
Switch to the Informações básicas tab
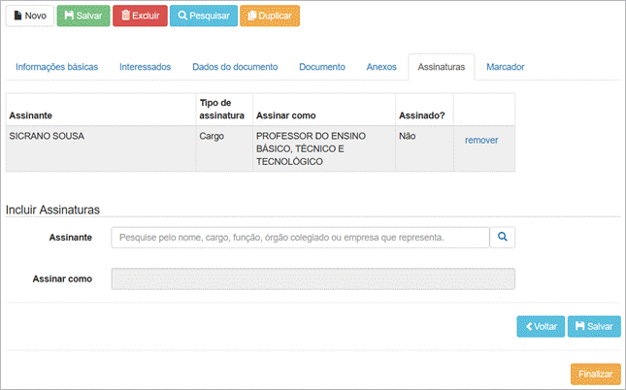click(55, 67)
